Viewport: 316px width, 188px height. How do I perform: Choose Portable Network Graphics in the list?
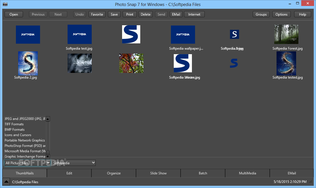pyautogui.click(x=25, y=140)
